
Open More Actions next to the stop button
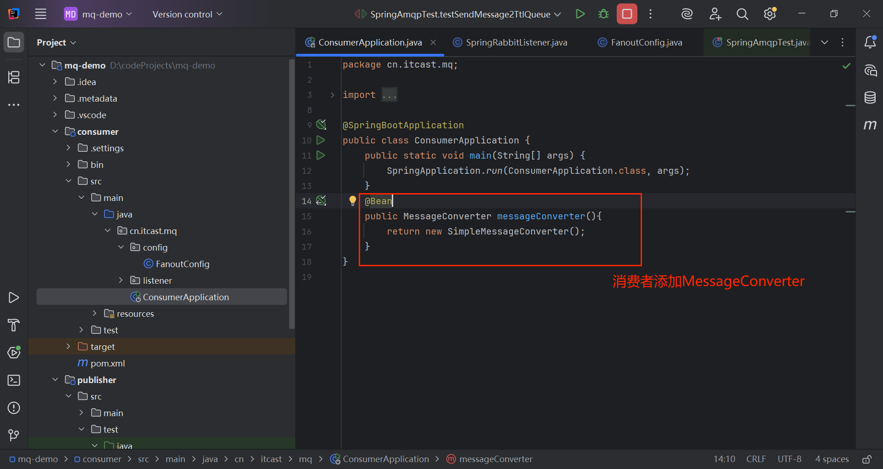click(650, 14)
